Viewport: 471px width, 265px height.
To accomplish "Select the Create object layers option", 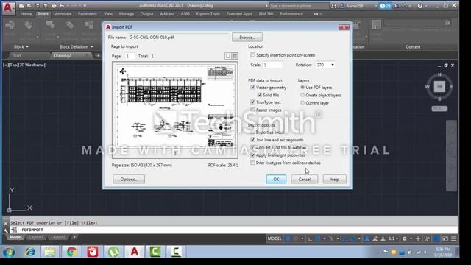I will coord(302,95).
